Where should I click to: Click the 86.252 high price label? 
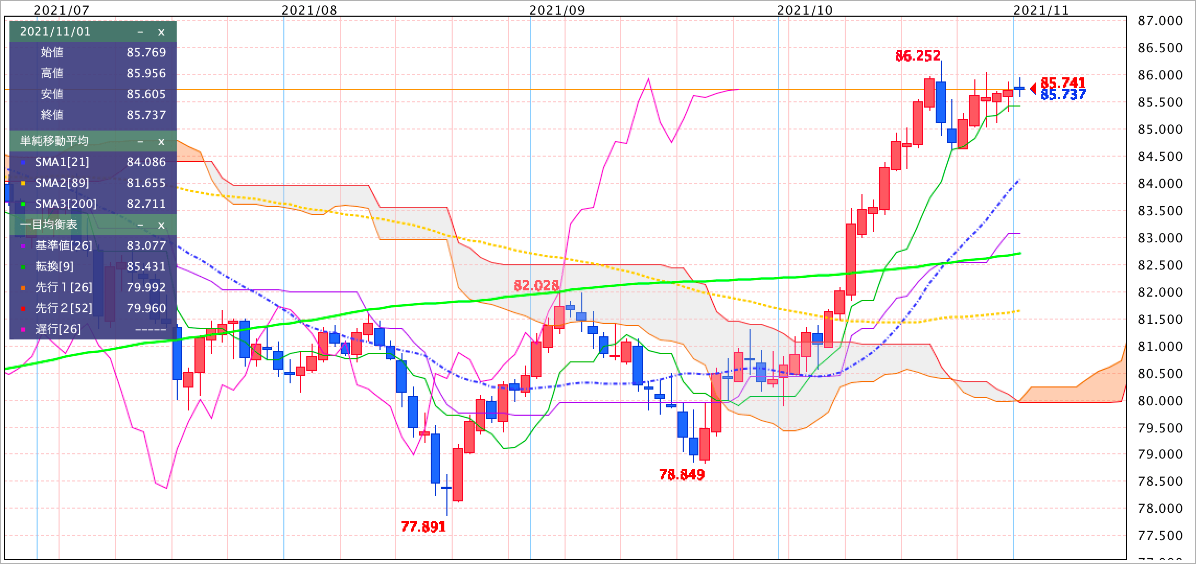(918, 56)
